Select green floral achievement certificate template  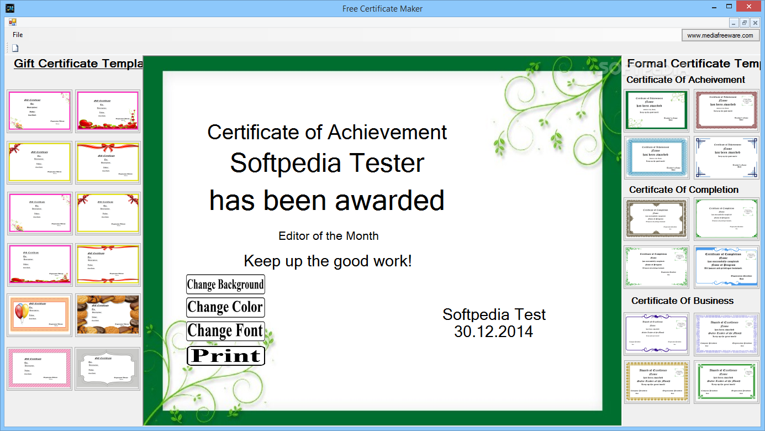[657, 111]
